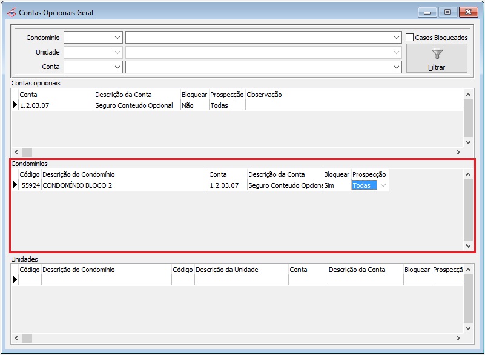
Task: Click Descrição do Condomínio header in Condomínios grid
Action: tap(124, 174)
